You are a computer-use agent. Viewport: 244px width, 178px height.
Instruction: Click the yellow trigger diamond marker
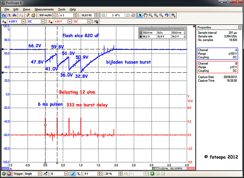tap(45, 125)
